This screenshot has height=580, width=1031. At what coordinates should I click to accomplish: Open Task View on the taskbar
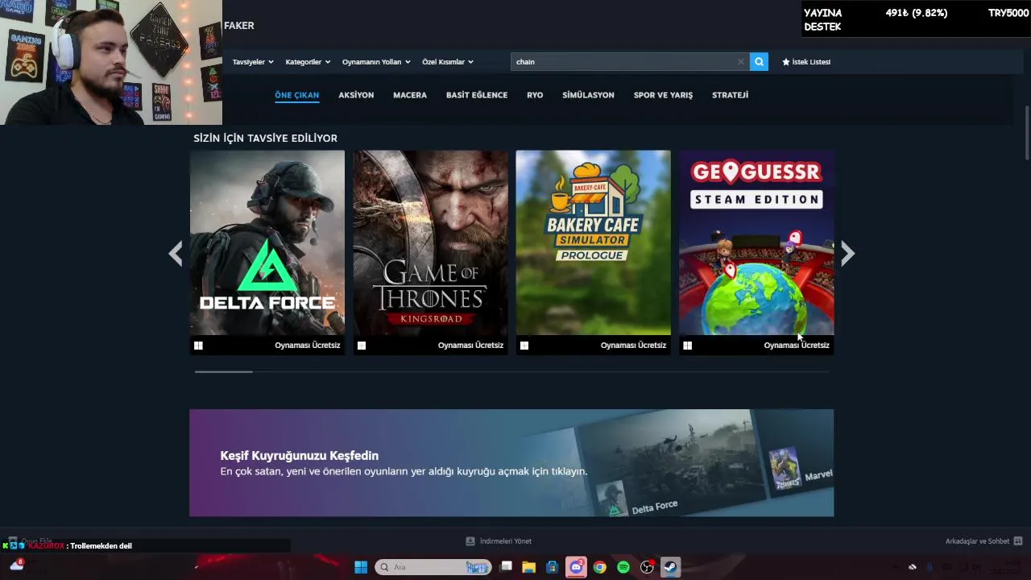click(x=506, y=567)
